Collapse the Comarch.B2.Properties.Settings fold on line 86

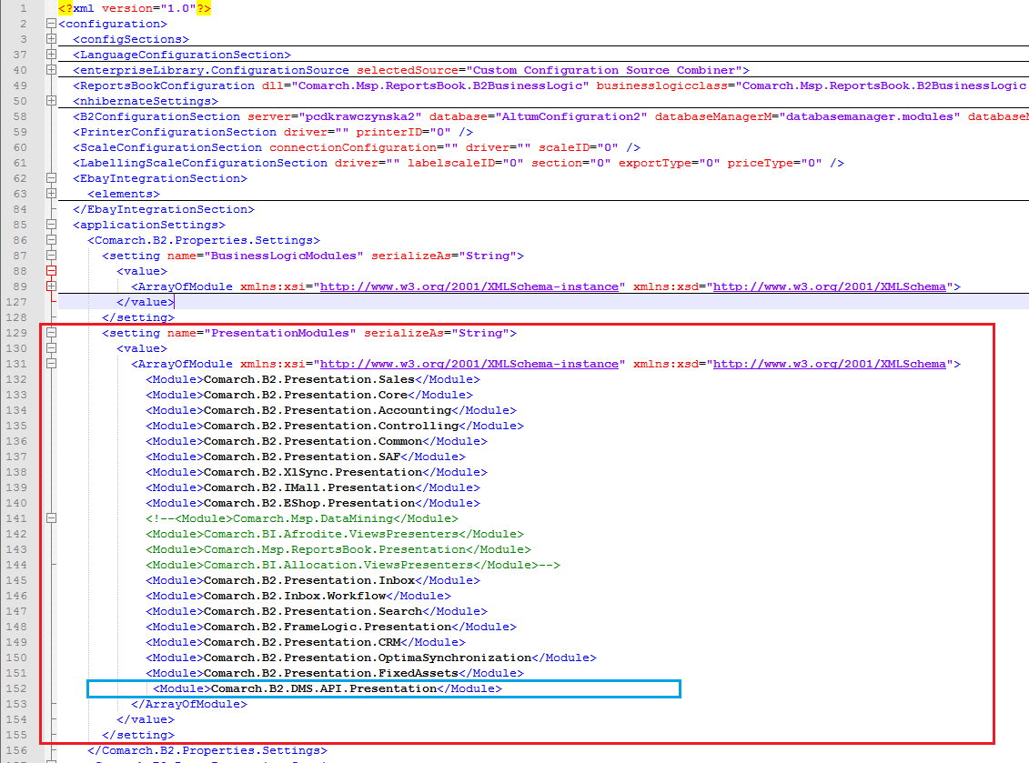tap(51, 240)
